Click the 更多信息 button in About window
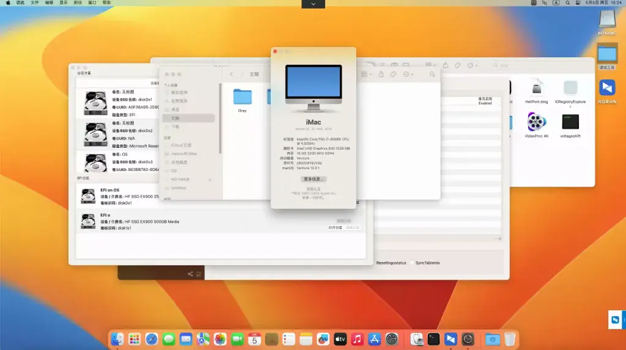The height and width of the screenshot is (350, 626). tap(314, 179)
